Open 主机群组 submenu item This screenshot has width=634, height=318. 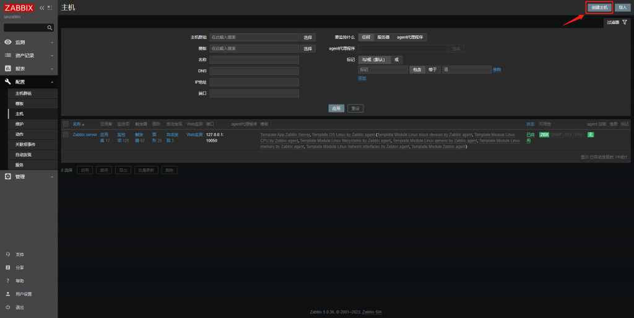(x=33, y=93)
